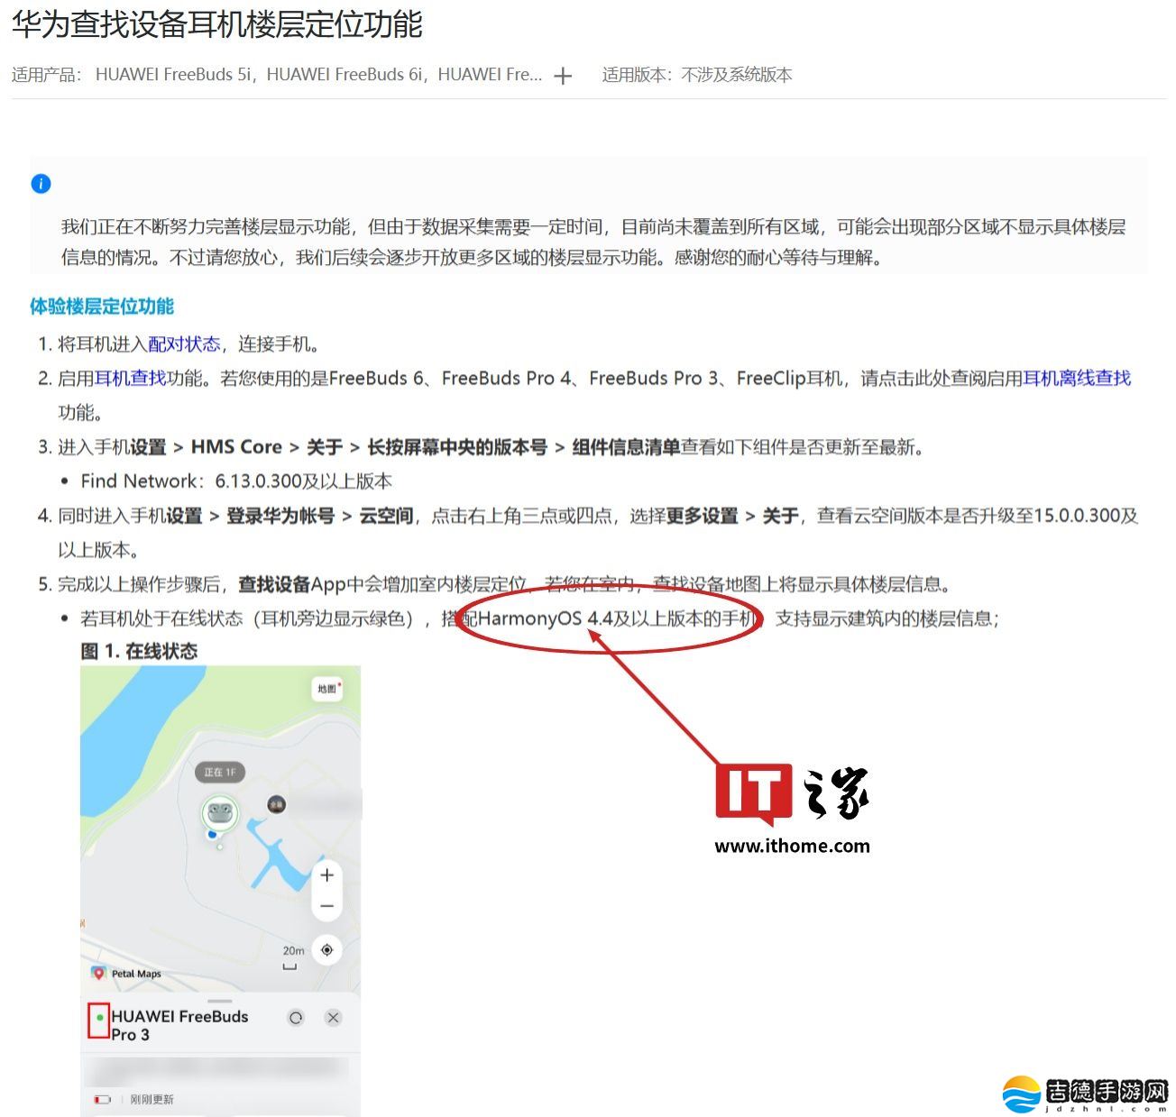Image resolution: width=1176 pixels, height=1117 pixels.
Task: Click the 适用版本: 不涉及系统版本 text
Action: (697, 75)
